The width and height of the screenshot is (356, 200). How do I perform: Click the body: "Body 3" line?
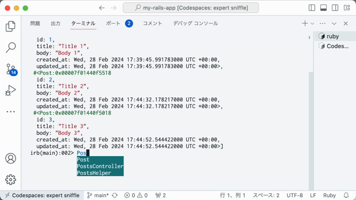click(60, 133)
